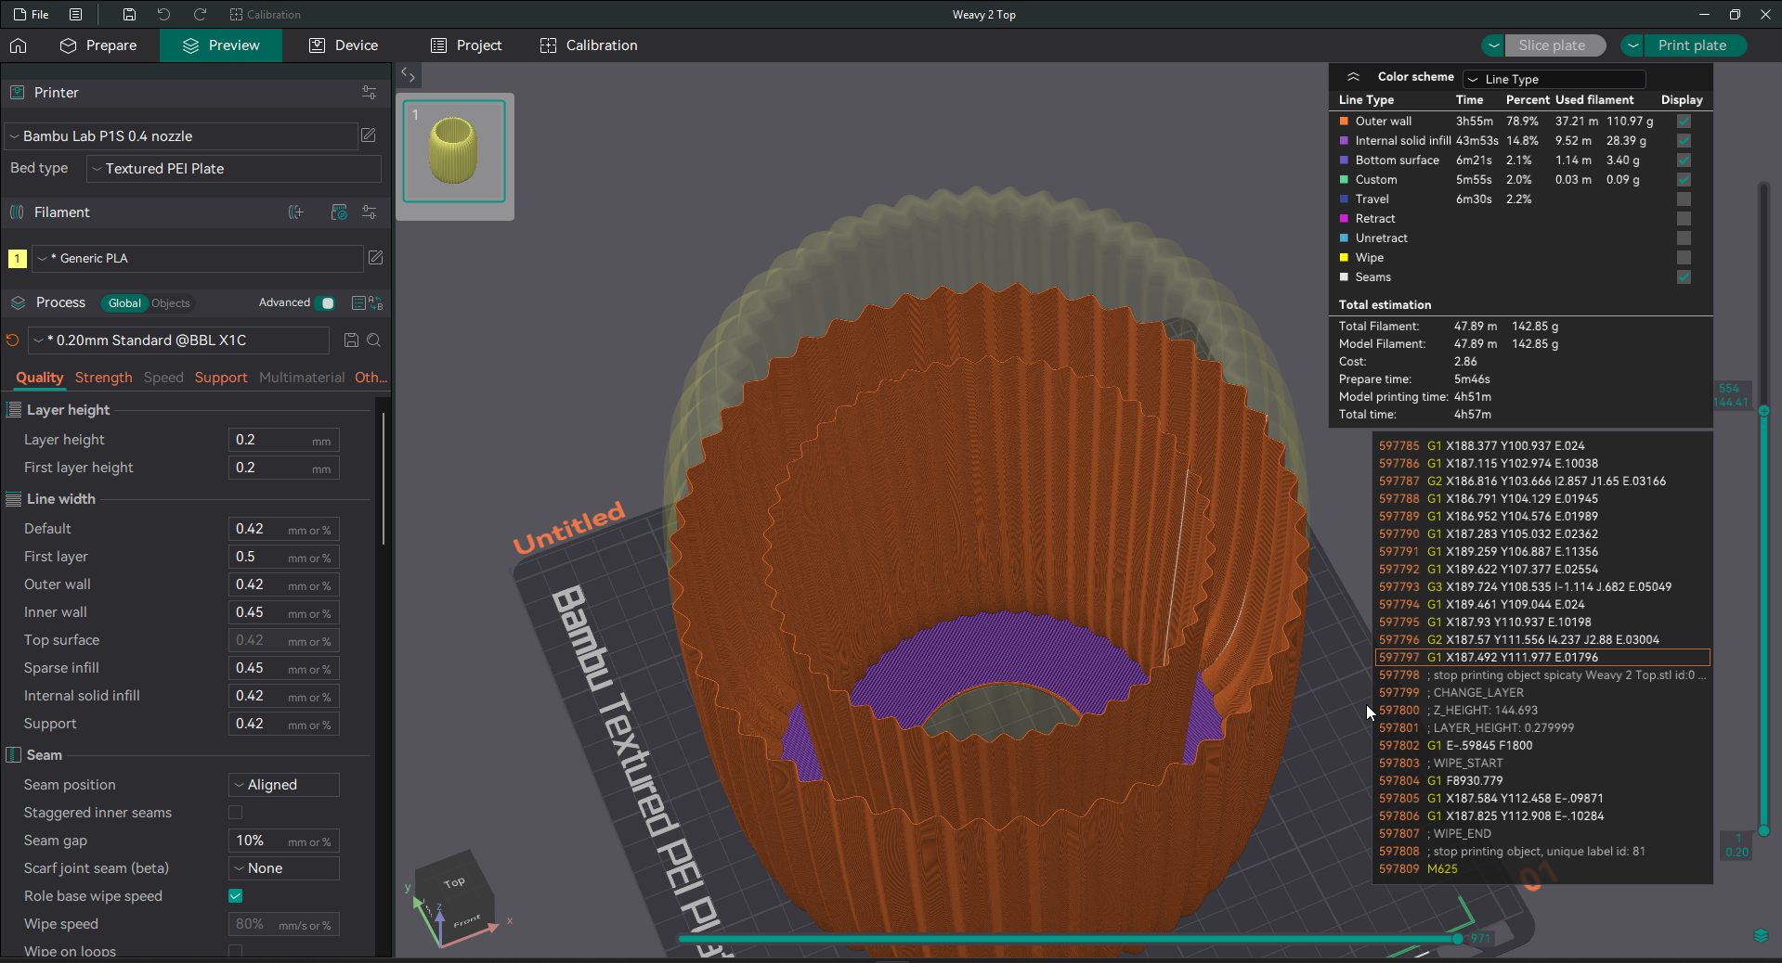Click the save file icon in title bar
The image size is (1782, 963).
[129, 15]
